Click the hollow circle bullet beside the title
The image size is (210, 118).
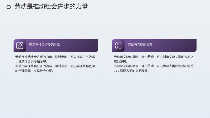coord(9,7)
